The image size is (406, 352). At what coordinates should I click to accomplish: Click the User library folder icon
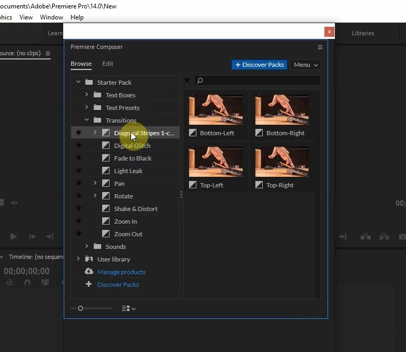89,259
